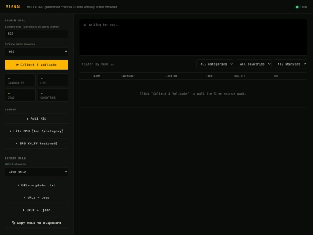Click the idle status label
313x235 pixels.
pos(304,7)
